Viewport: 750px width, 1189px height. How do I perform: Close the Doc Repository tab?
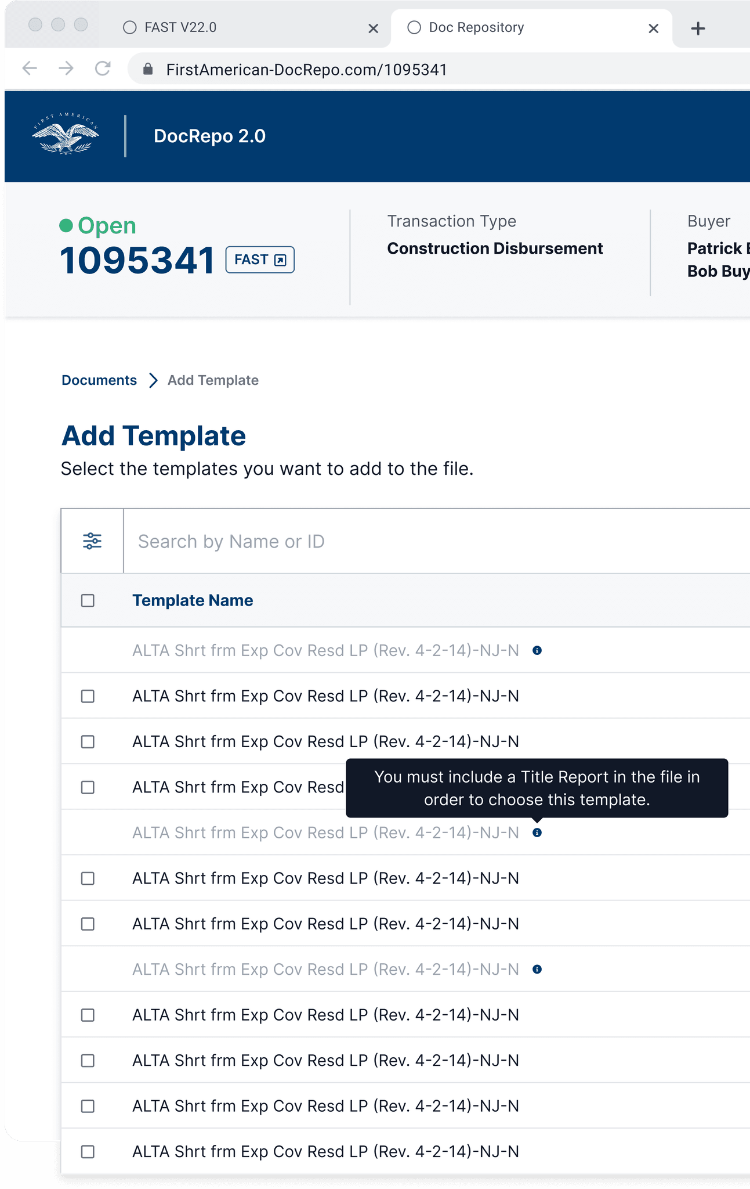pos(653,28)
